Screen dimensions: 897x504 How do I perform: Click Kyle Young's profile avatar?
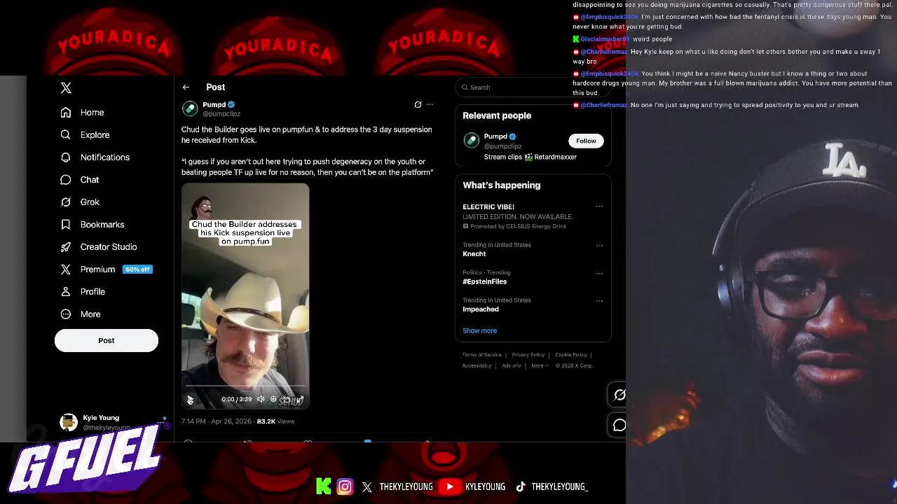(69, 422)
